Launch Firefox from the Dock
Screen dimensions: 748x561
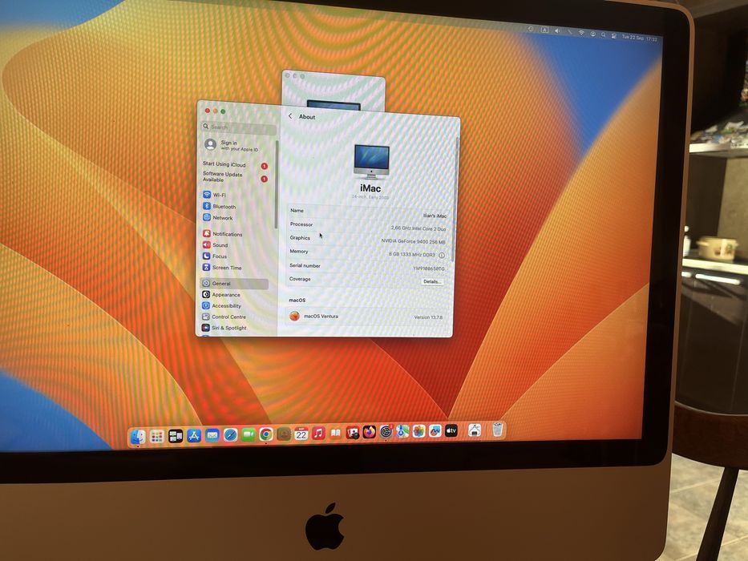point(370,432)
